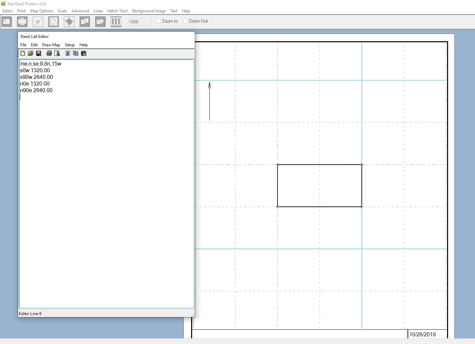Click the center-map icon with inward arrows
This screenshot has width=475, height=344.
pyautogui.click(x=69, y=22)
